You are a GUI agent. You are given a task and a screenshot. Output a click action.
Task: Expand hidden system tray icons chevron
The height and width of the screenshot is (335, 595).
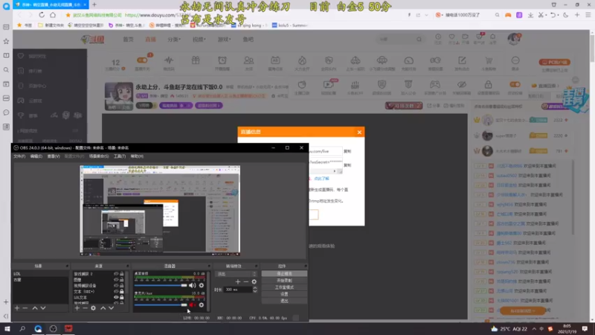coord(534,329)
